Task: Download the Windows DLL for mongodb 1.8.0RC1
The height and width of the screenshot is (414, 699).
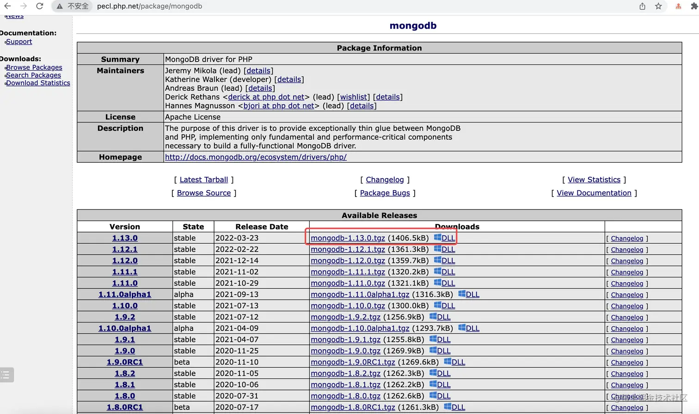Action: coord(454,407)
